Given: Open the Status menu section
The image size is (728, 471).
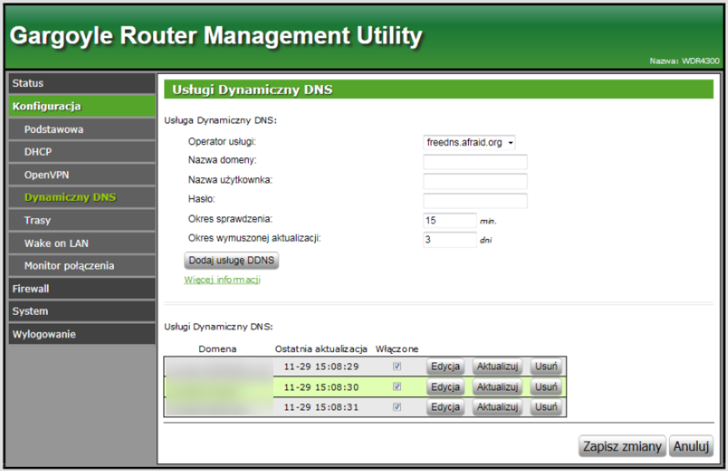Looking at the screenshot, I should pyautogui.click(x=80, y=84).
